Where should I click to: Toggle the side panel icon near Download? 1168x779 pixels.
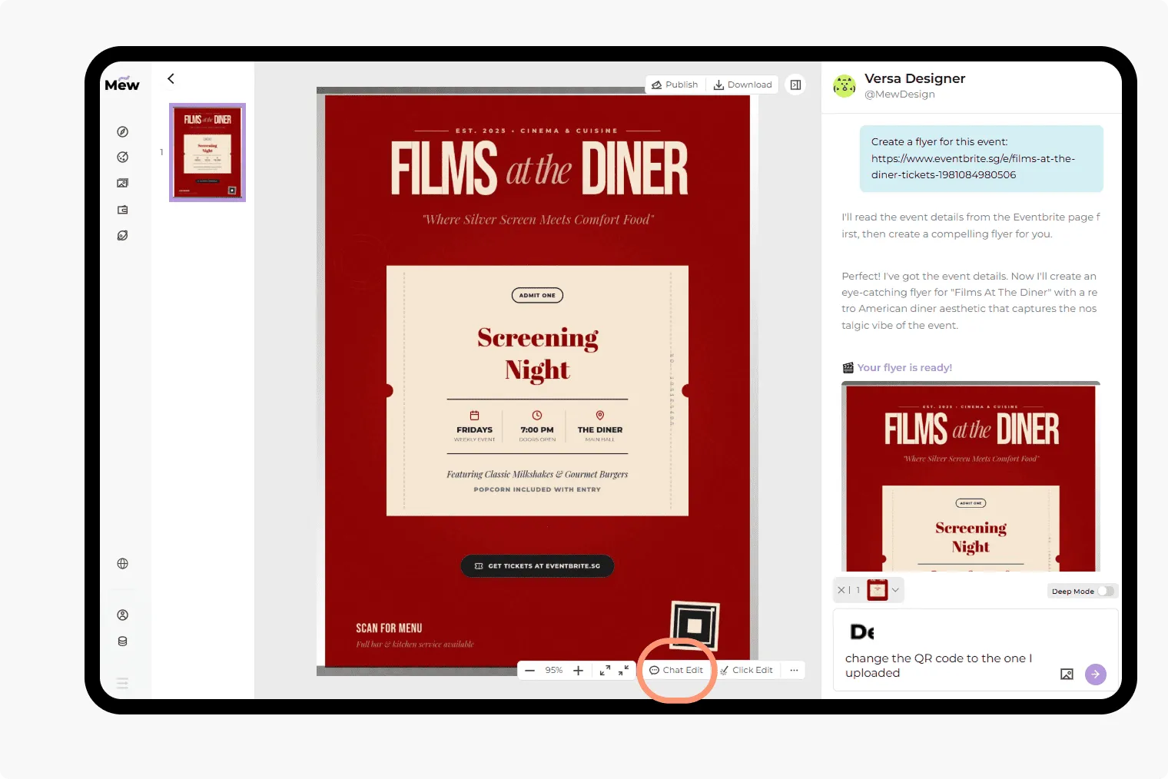click(x=796, y=85)
